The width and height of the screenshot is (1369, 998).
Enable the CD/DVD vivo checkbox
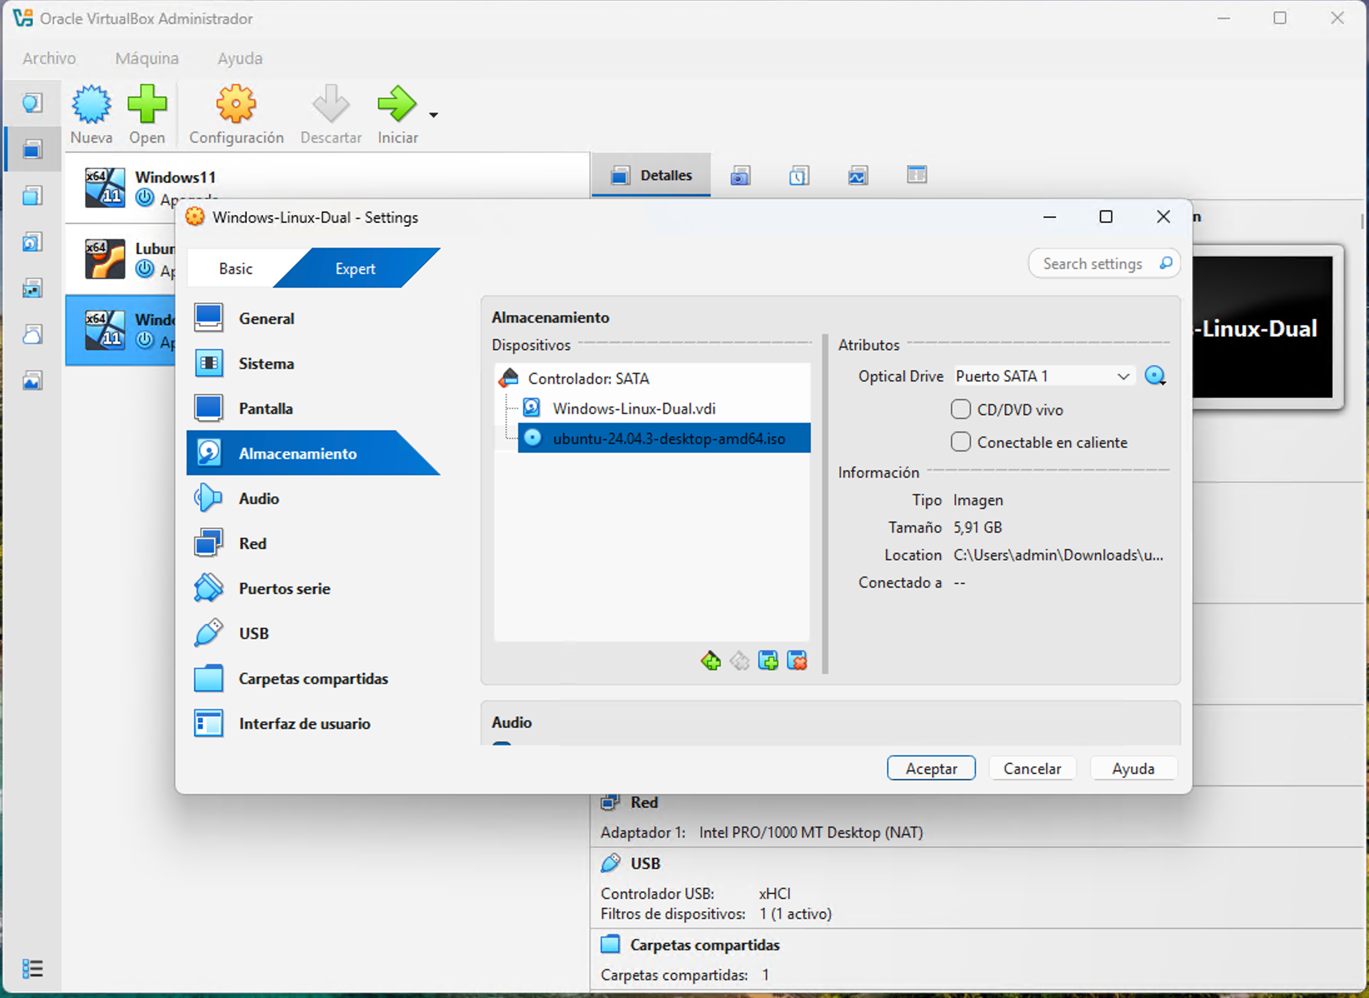tap(961, 410)
